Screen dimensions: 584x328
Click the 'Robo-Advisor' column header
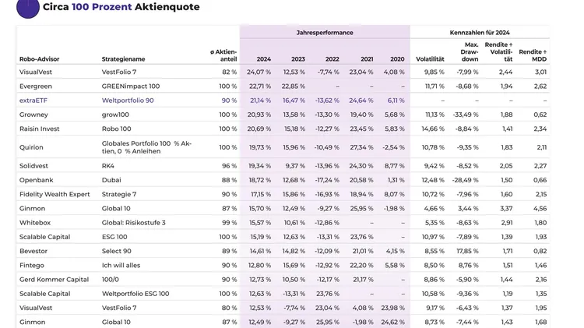(39, 59)
